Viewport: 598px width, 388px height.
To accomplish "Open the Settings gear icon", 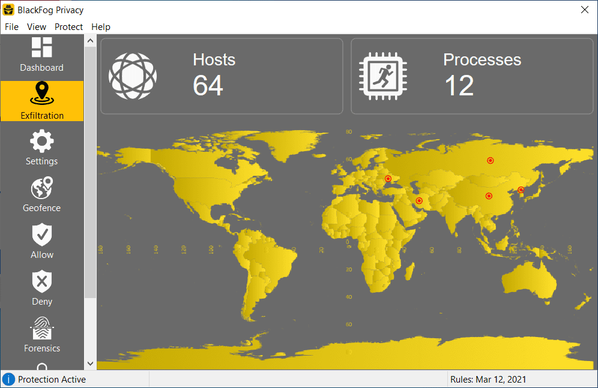I will tap(41, 142).
